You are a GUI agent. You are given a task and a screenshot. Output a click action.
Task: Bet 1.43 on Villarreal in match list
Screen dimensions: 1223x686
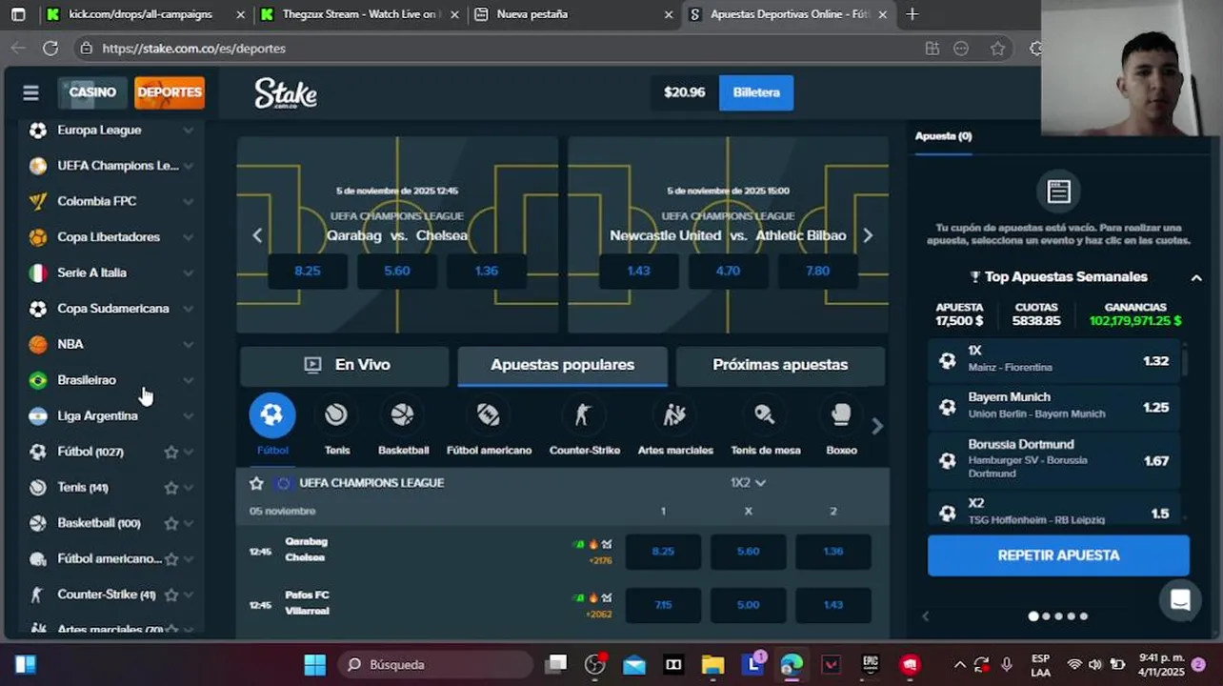click(x=832, y=605)
